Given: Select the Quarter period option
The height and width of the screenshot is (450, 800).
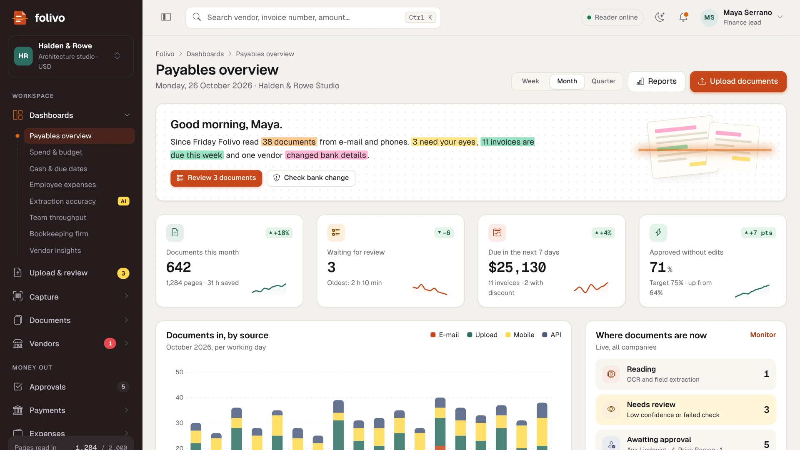Looking at the screenshot, I should coord(603,81).
